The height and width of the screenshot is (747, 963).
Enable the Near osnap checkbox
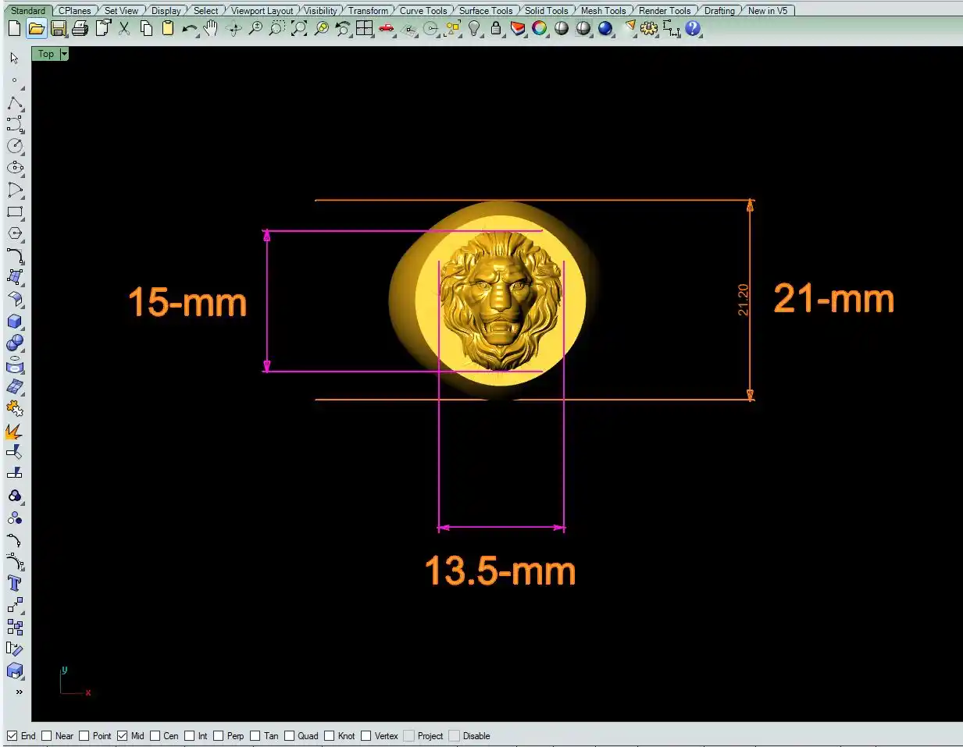pyautogui.click(x=47, y=735)
